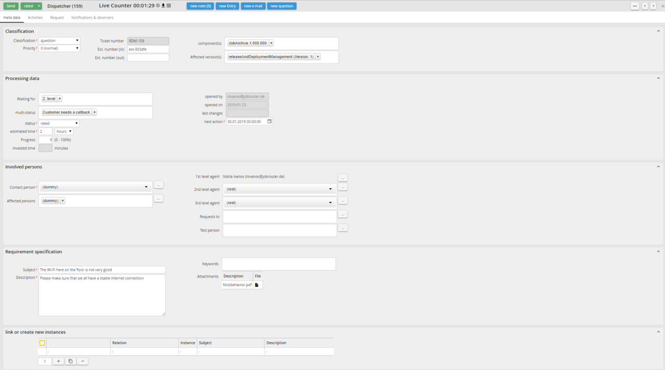
Task: Remove the 2. level tag from Waiting for
Action: click(x=59, y=98)
